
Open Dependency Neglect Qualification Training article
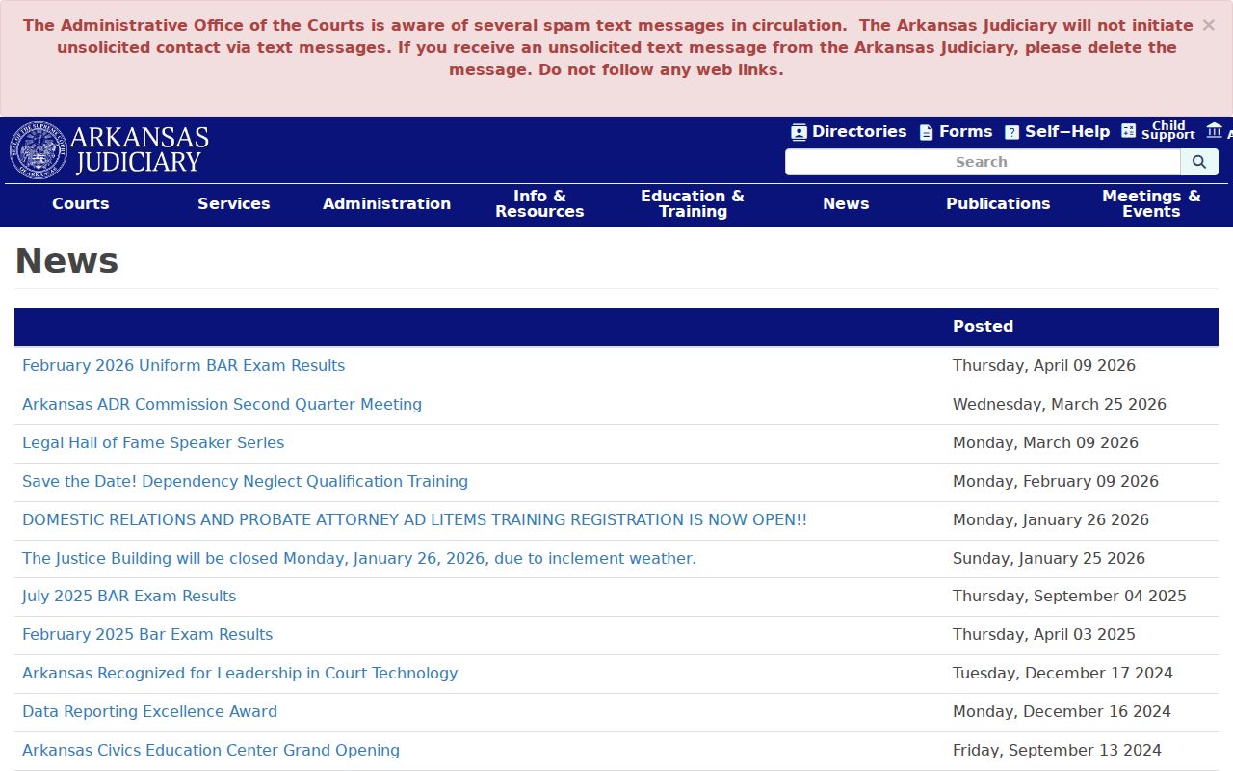click(x=245, y=481)
